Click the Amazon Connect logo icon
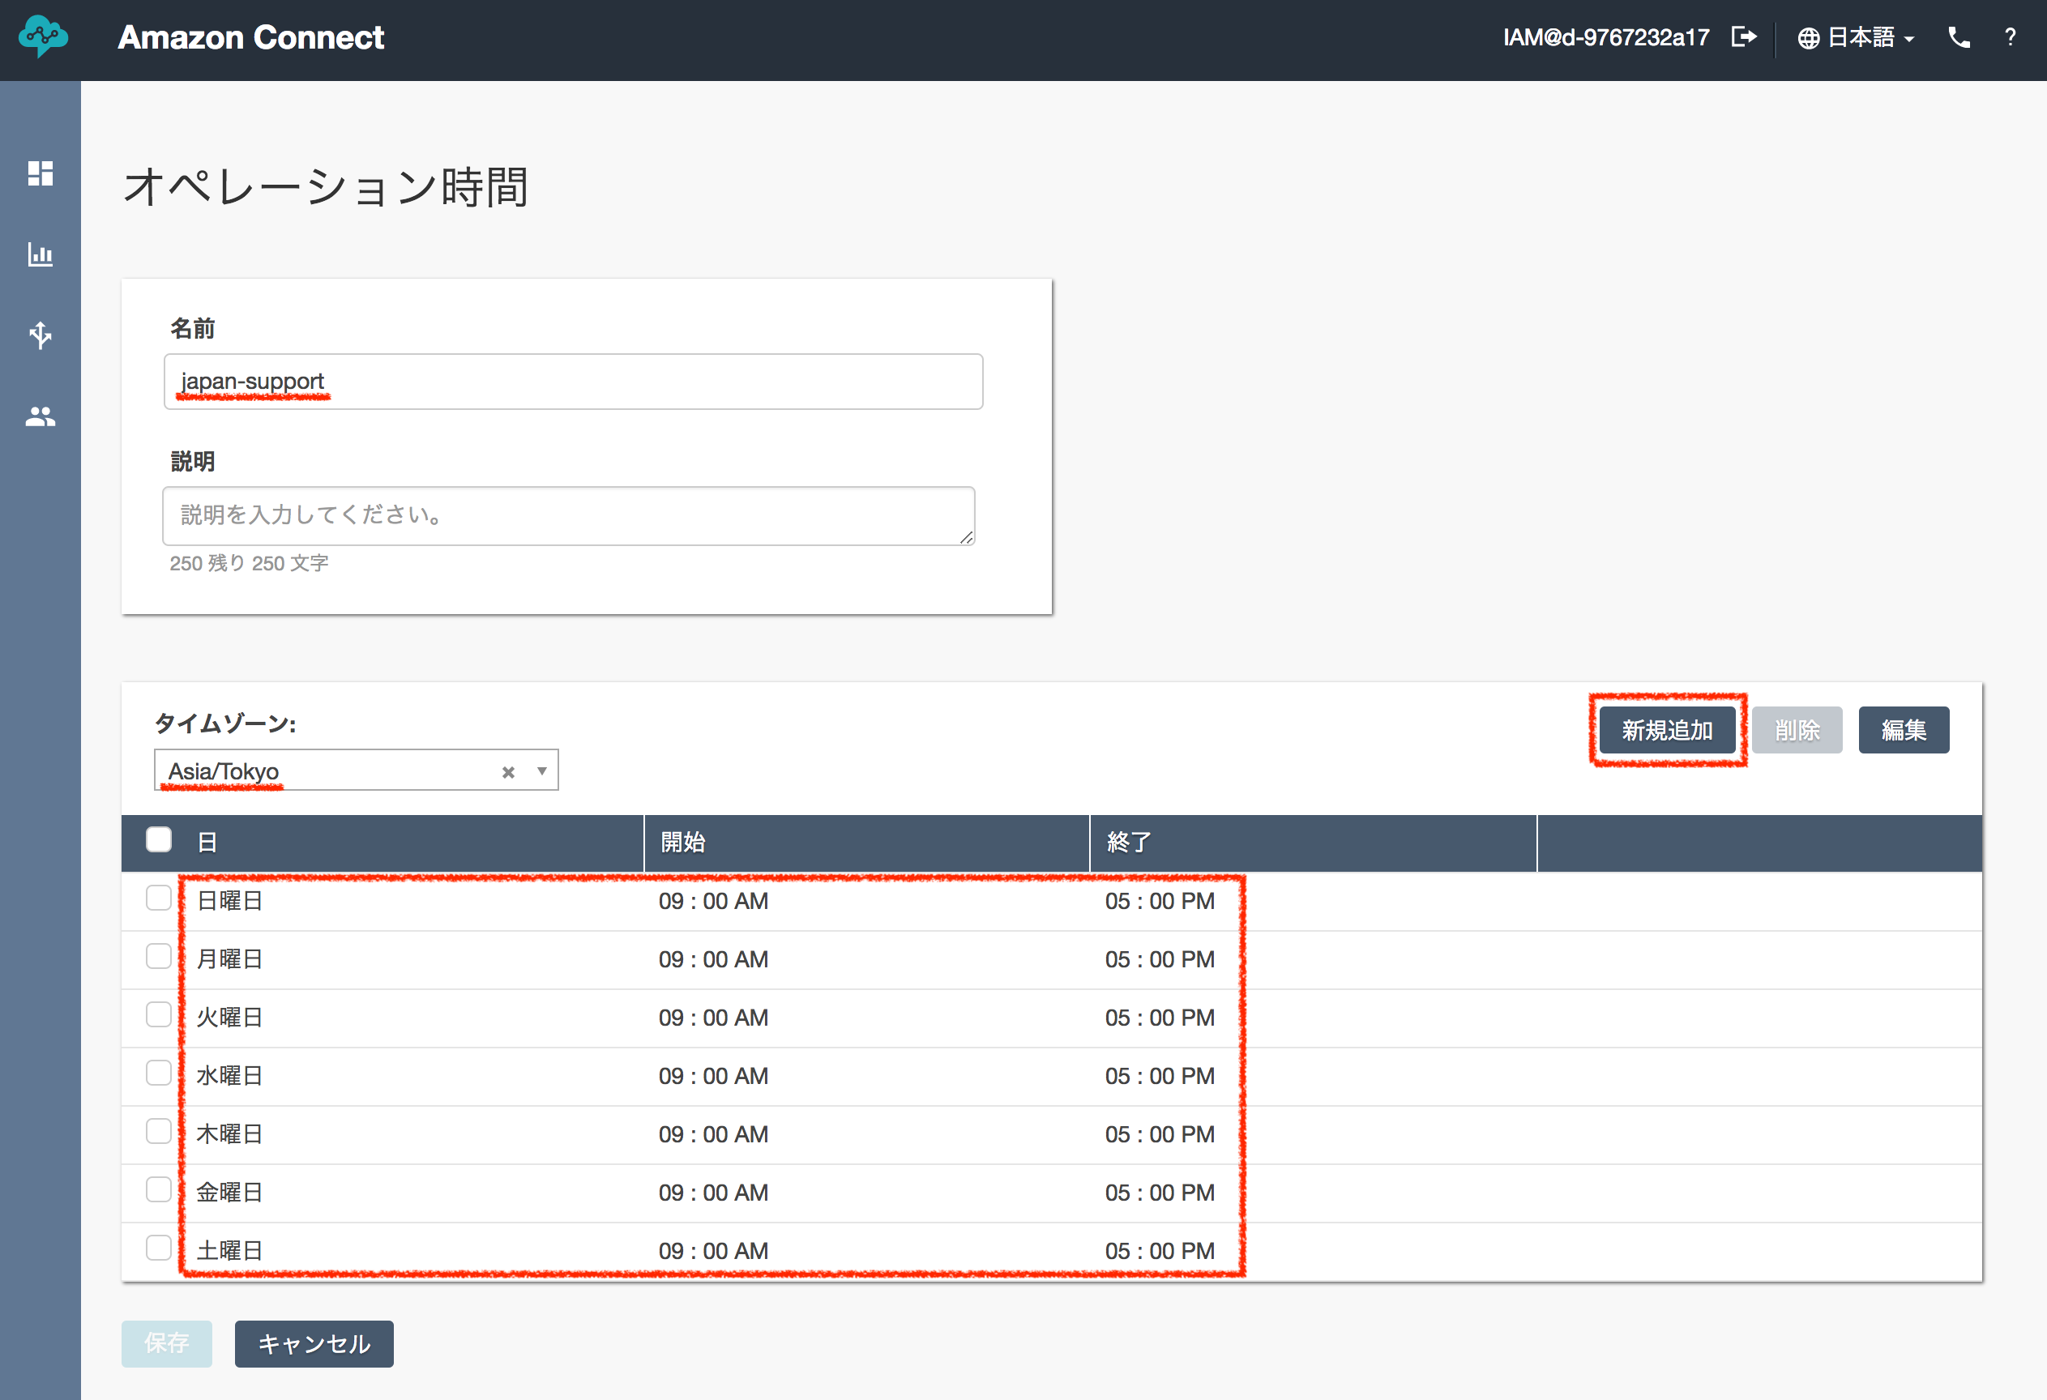This screenshot has height=1400, width=2047. click(42, 37)
